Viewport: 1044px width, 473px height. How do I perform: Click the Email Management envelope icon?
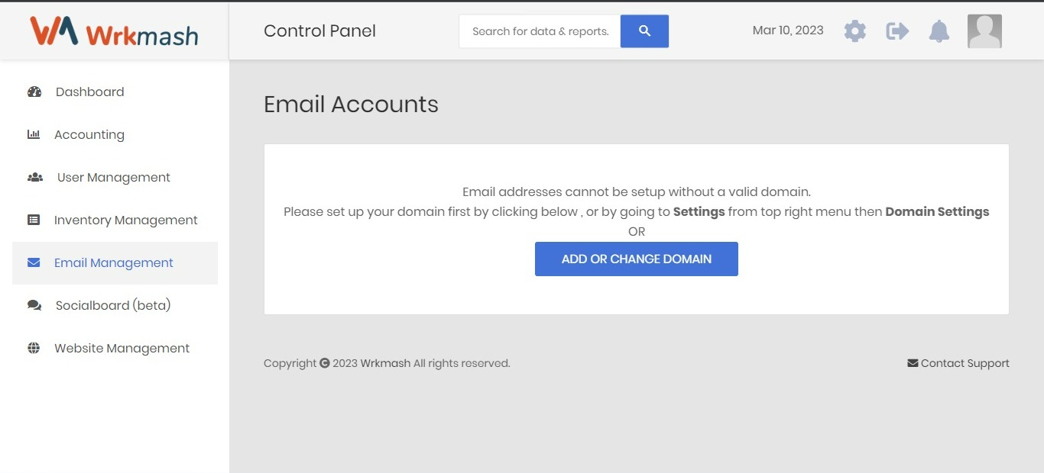pyautogui.click(x=34, y=263)
